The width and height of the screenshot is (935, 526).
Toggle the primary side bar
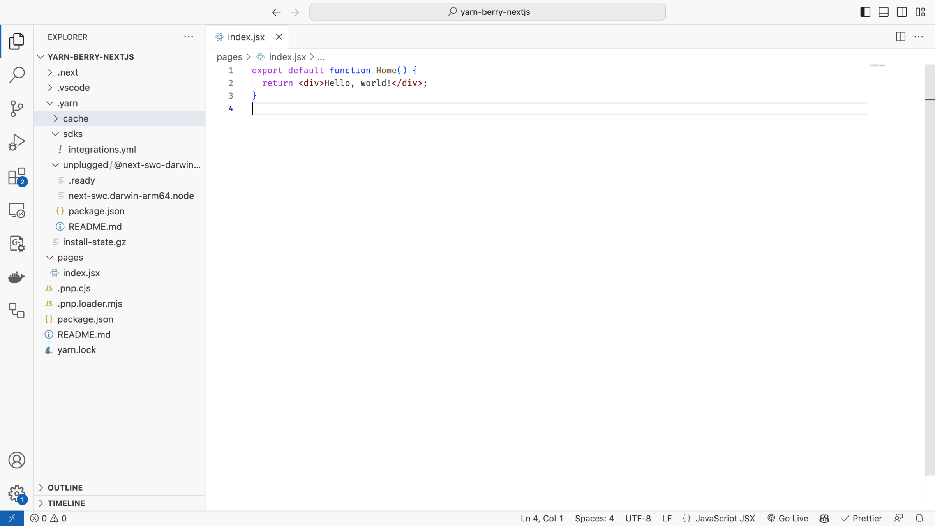(x=865, y=12)
